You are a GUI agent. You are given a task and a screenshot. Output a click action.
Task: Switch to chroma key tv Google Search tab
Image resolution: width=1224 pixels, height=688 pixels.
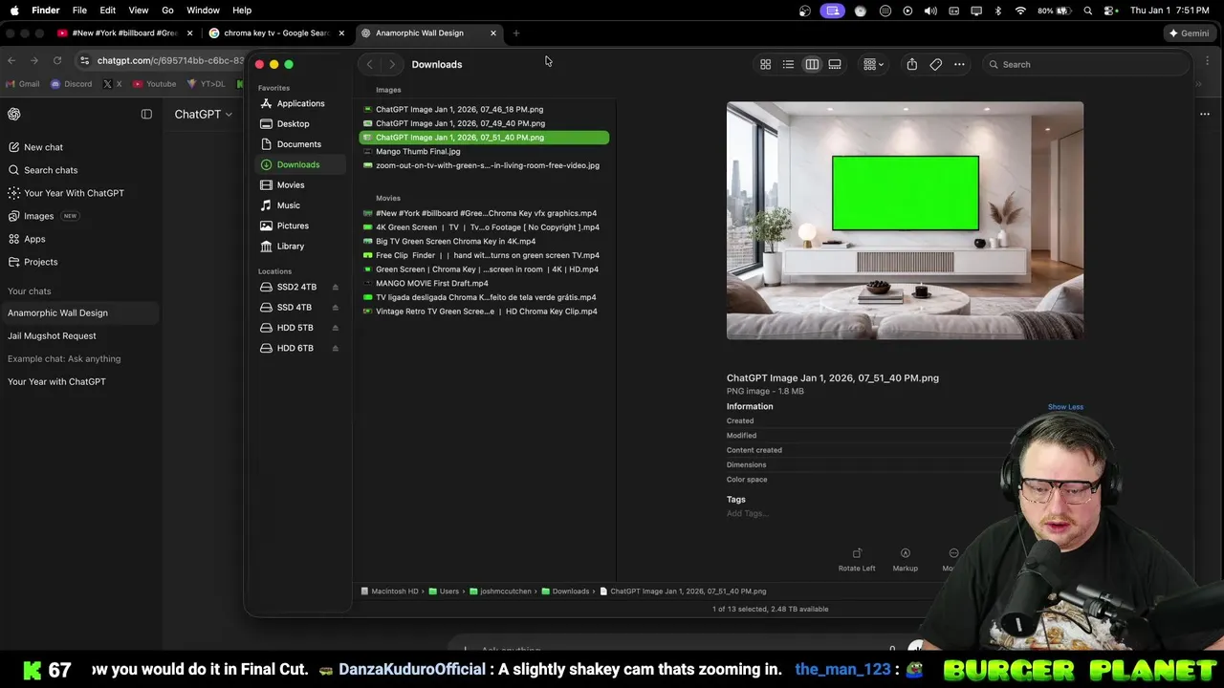pyautogui.click(x=275, y=32)
